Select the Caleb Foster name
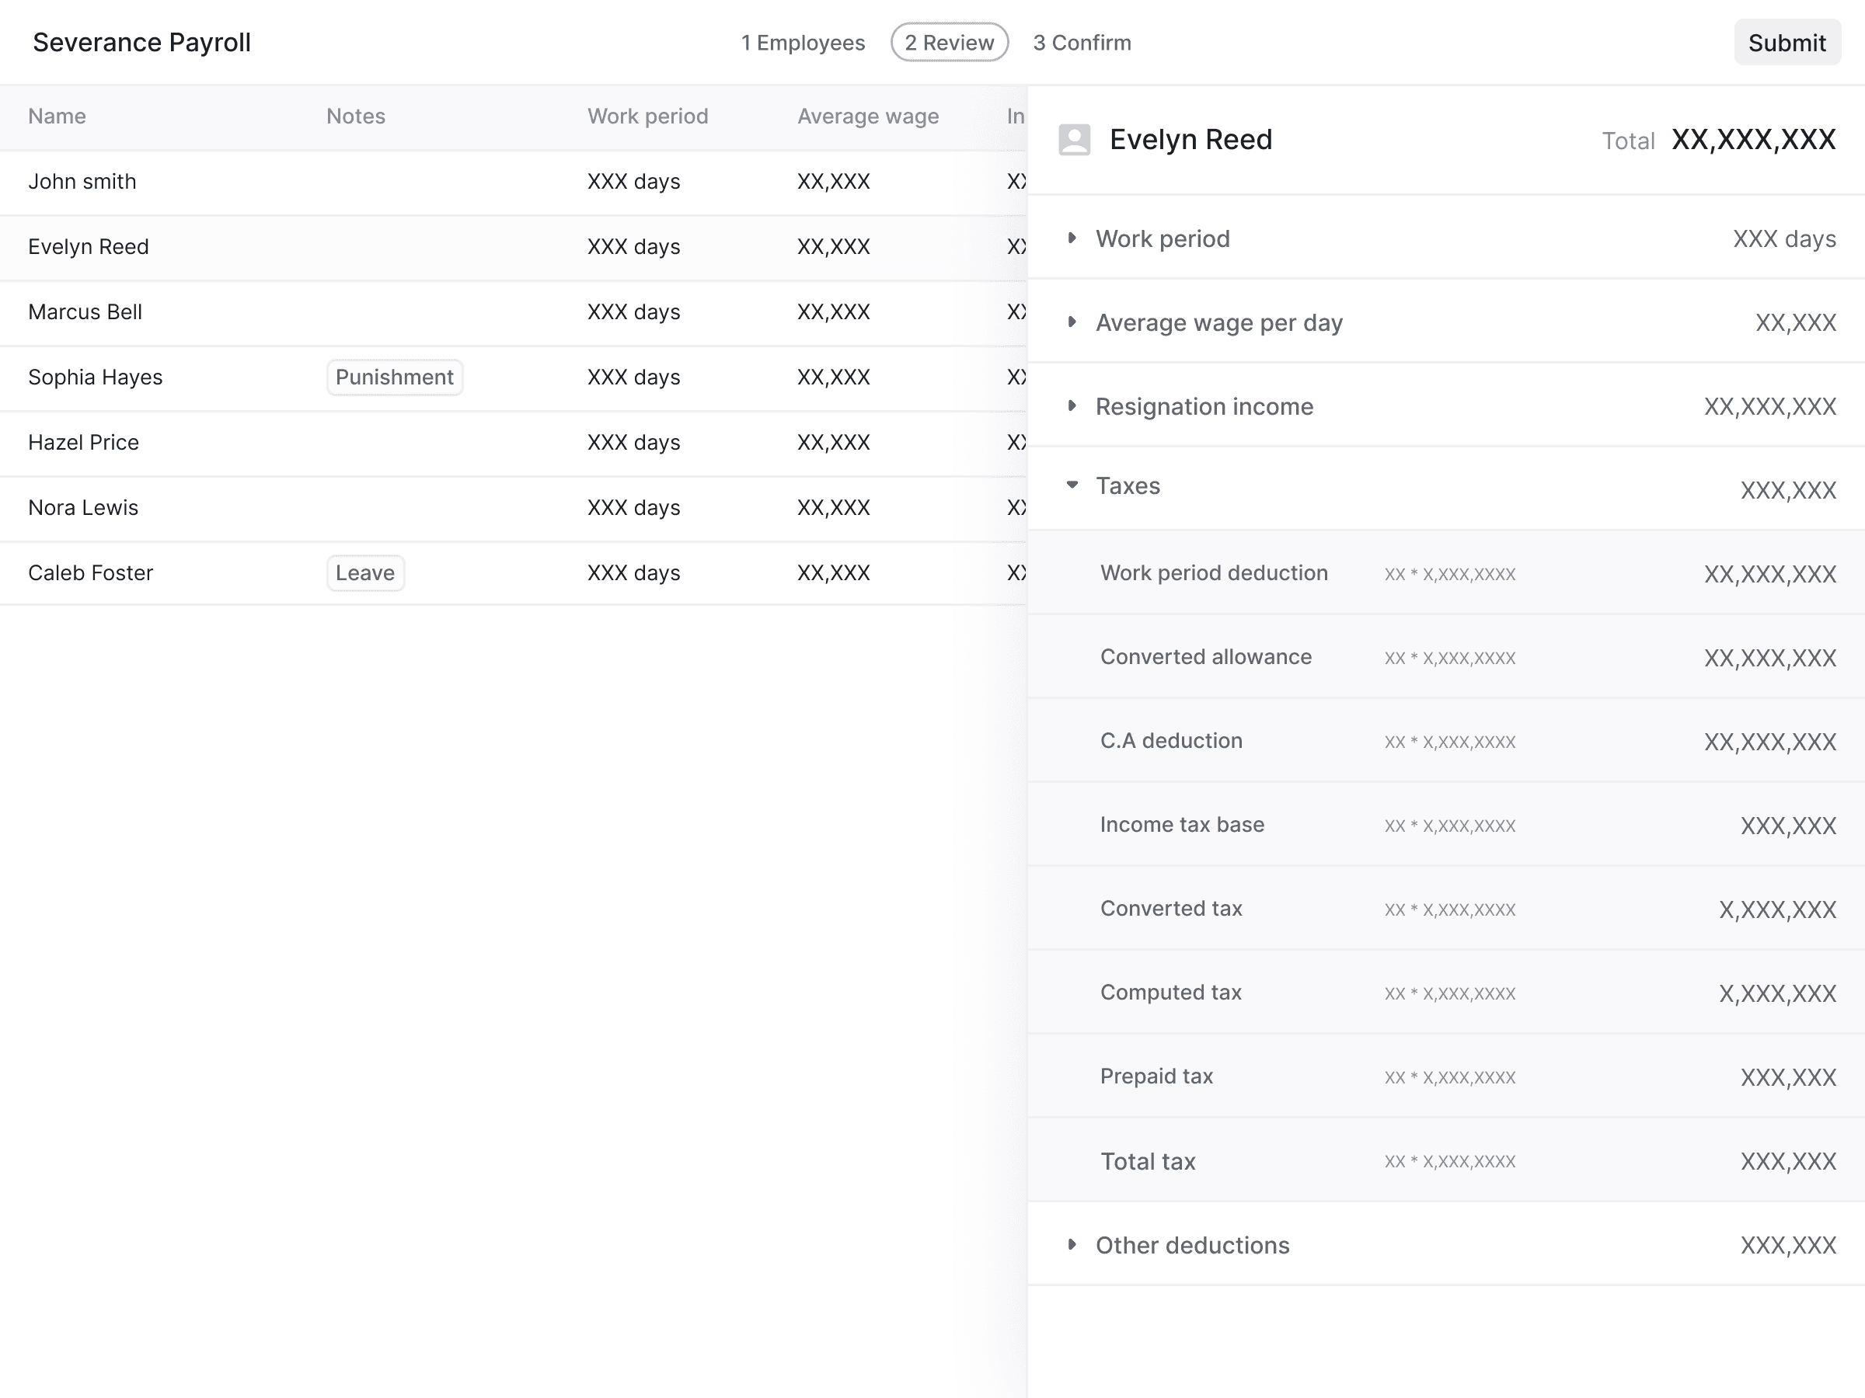 (x=90, y=572)
